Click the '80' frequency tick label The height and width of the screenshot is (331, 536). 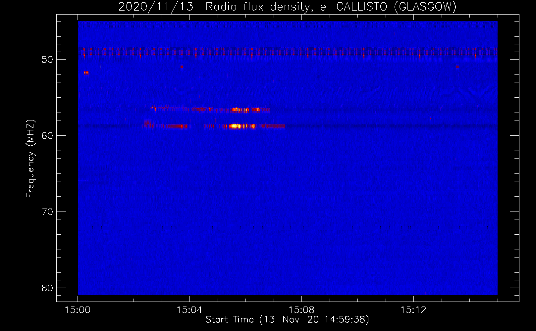pyautogui.click(x=47, y=288)
